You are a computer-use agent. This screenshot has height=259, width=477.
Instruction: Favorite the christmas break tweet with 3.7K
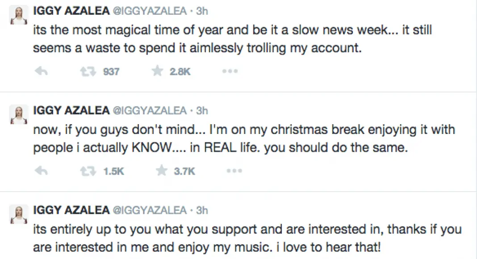click(161, 171)
